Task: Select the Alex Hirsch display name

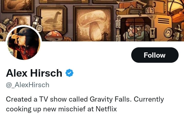Action: pos(34,73)
